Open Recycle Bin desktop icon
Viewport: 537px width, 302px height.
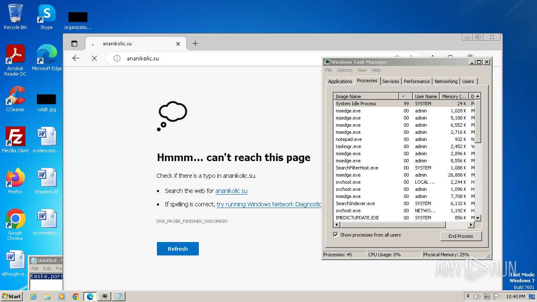pos(15,17)
